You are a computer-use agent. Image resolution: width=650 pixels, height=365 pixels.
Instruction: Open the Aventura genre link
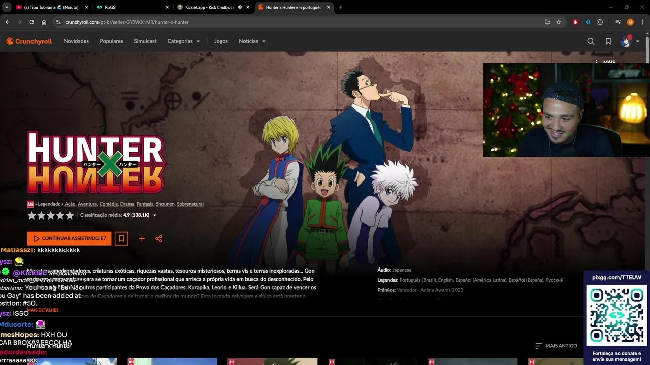coord(87,204)
